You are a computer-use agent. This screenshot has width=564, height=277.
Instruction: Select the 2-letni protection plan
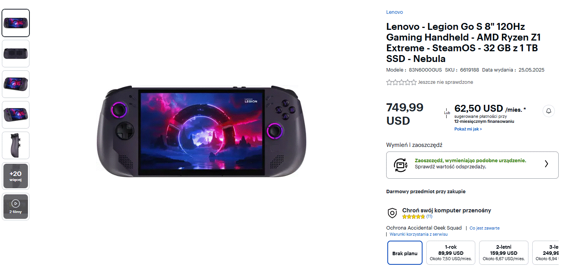504,253
